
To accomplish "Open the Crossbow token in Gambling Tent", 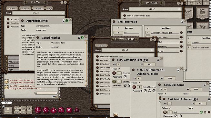I will pyautogui.click(x=114, y=73).
